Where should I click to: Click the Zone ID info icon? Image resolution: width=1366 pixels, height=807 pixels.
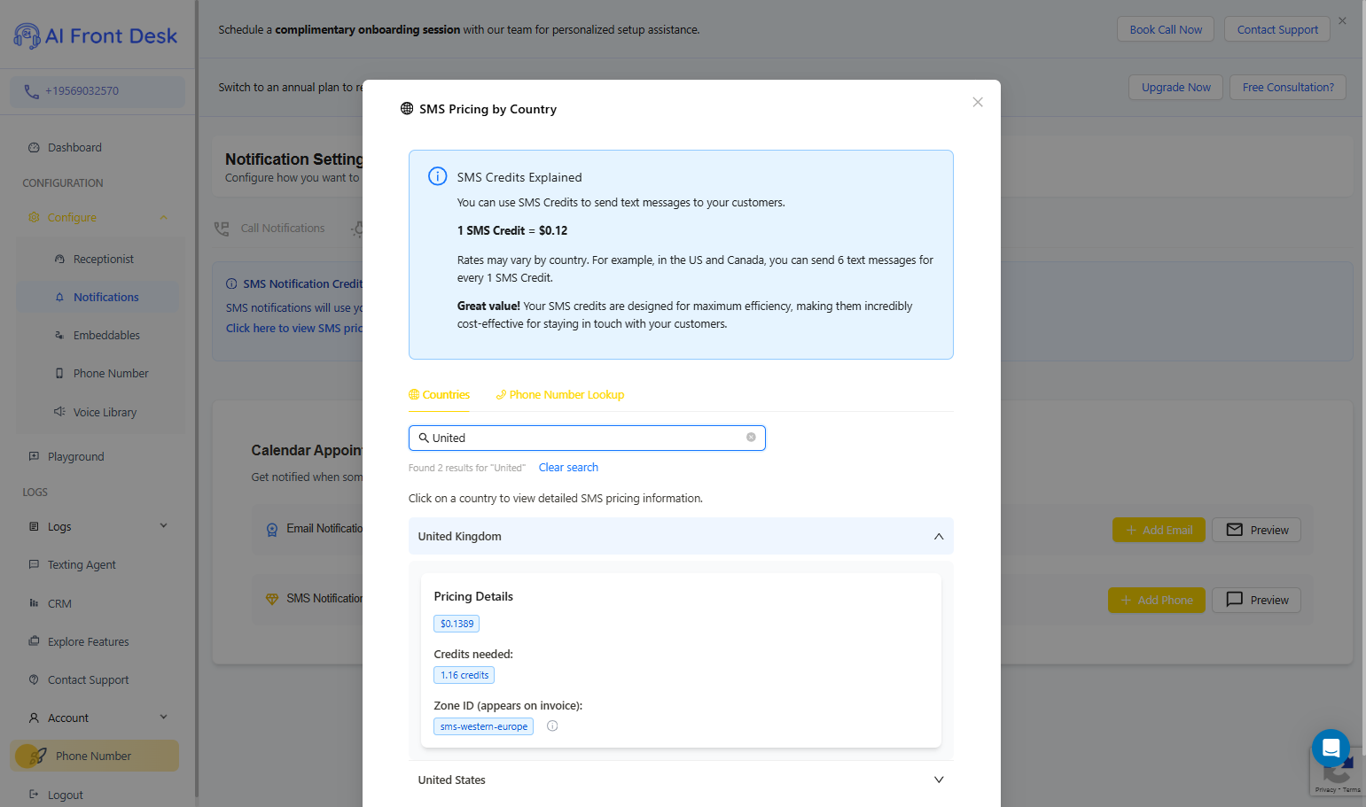[552, 726]
